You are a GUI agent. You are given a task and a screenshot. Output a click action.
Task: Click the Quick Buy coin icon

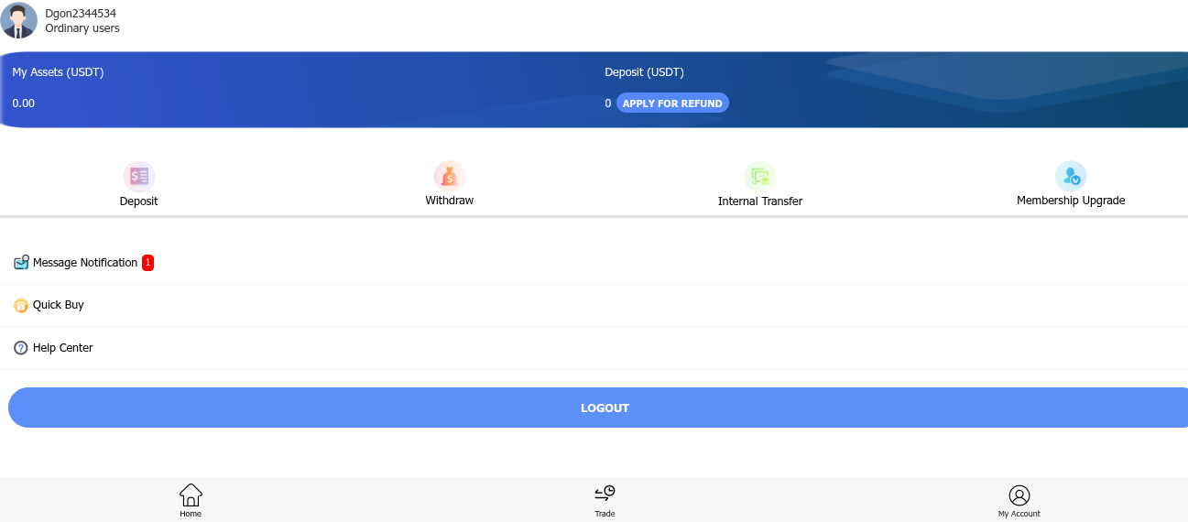point(21,305)
